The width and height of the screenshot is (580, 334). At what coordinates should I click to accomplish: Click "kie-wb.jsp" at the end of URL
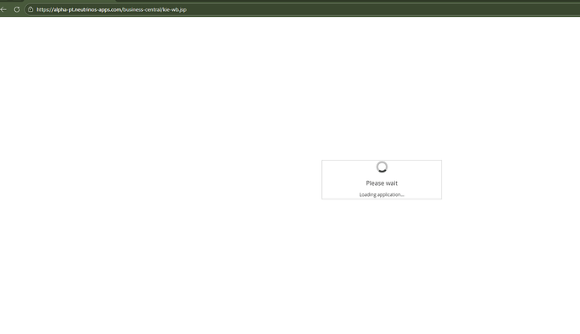[175, 9]
